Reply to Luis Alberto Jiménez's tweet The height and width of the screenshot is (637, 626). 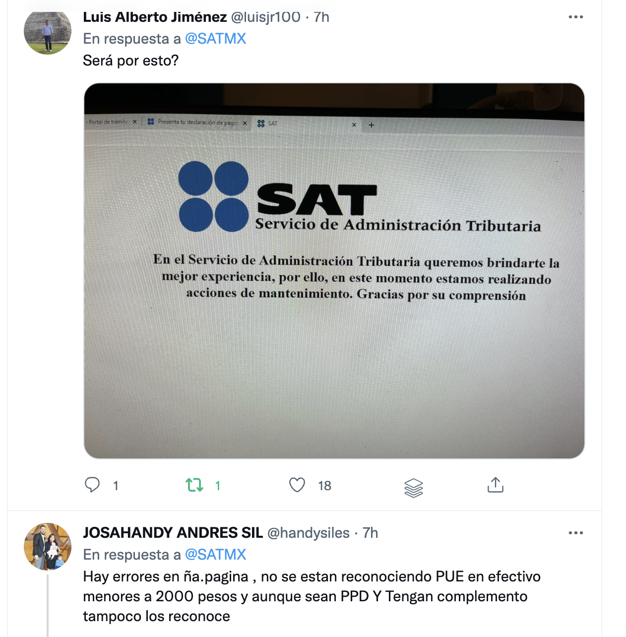click(92, 485)
